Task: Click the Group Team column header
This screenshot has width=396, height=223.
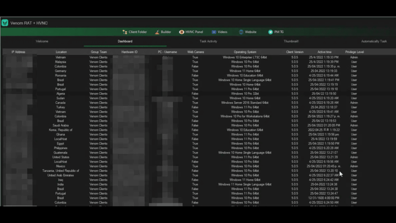Action: pos(99,52)
